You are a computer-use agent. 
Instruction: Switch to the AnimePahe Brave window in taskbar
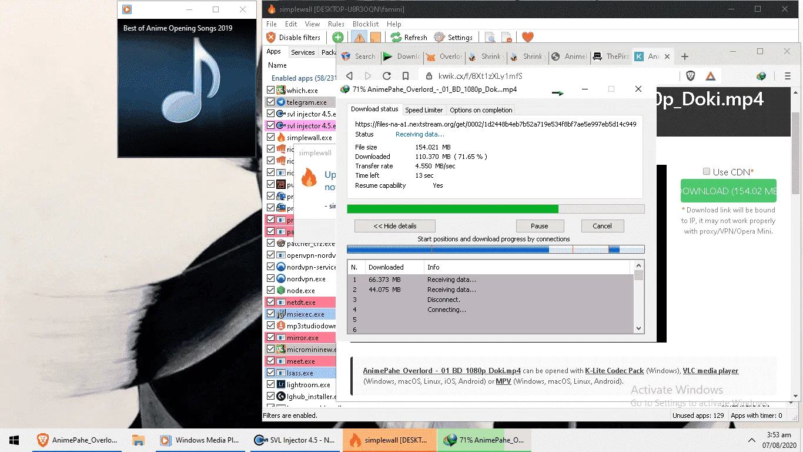[76, 440]
